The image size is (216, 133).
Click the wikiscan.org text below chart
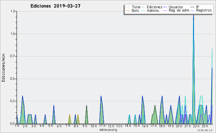(108, 130)
